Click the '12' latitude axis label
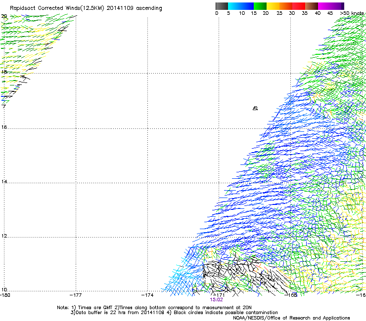The image size is (366, 321). click(x=4, y=236)
